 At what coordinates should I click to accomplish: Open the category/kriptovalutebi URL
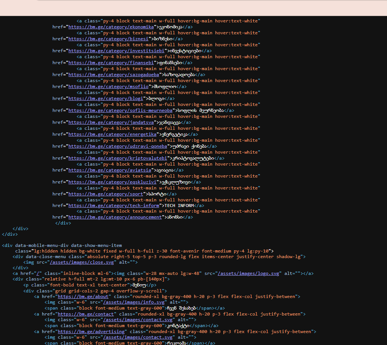[118, 158]
